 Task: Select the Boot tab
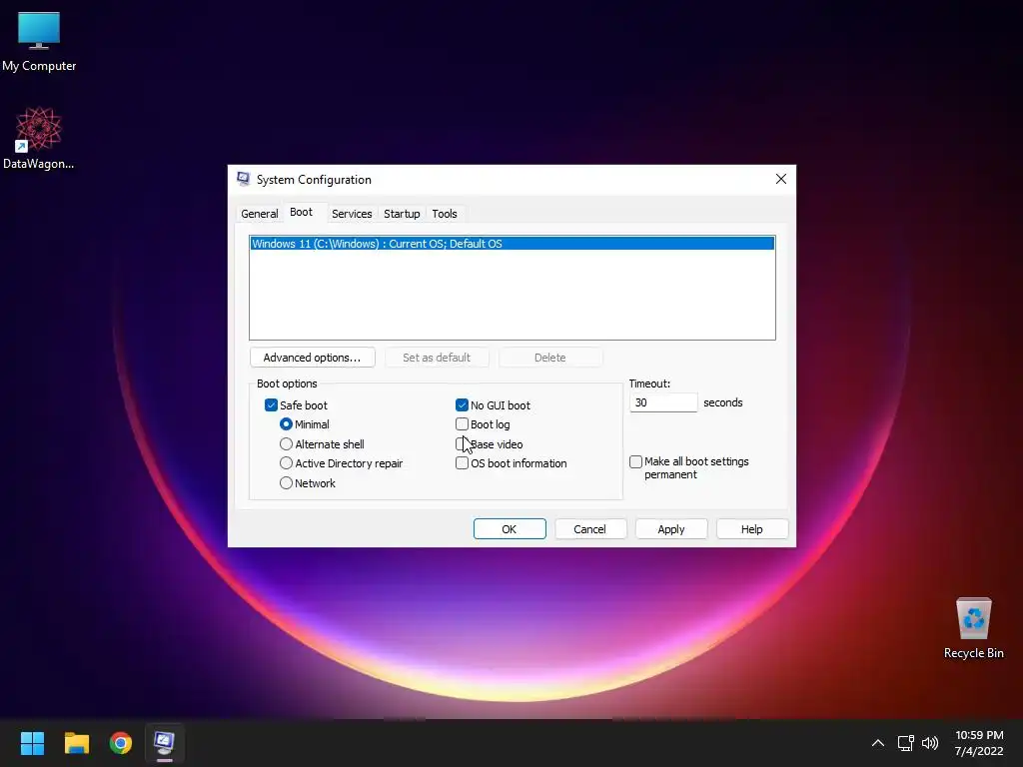click(x=302, y=212)
